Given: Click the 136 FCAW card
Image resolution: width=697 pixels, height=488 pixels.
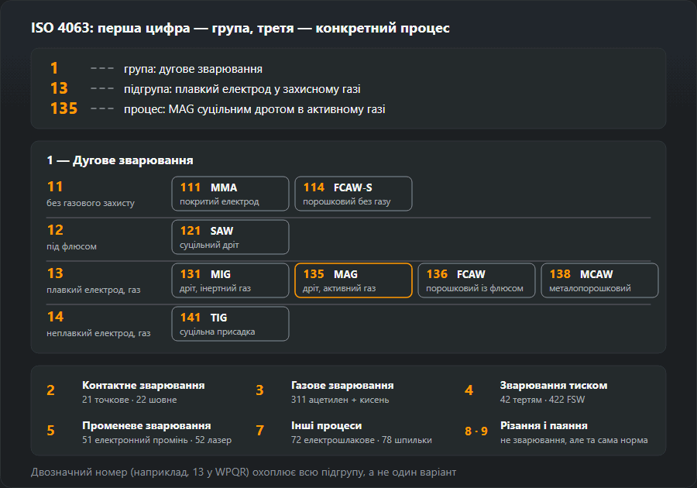Looking at the screenshot, I should pos(476,280).
